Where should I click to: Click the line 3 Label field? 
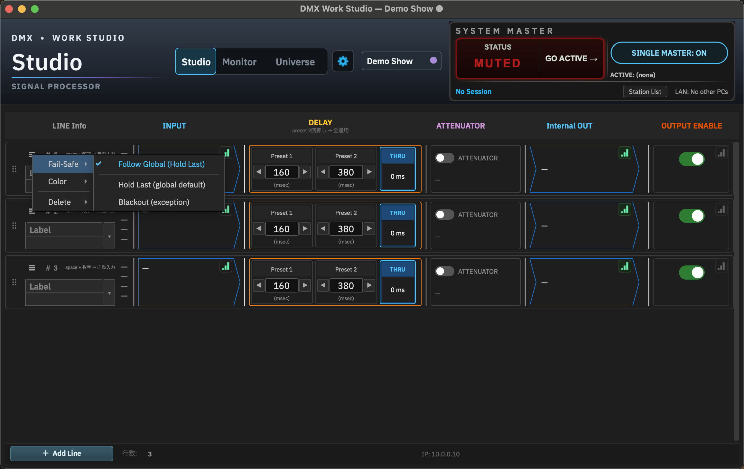pos(64,286)
